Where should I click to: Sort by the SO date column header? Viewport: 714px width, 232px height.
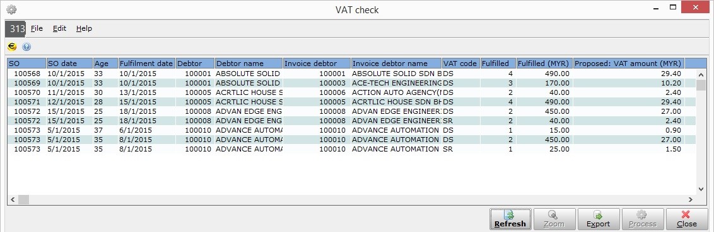[69, 64]
